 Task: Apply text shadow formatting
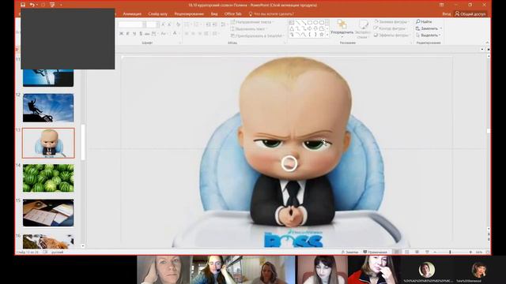coord(141,33)
